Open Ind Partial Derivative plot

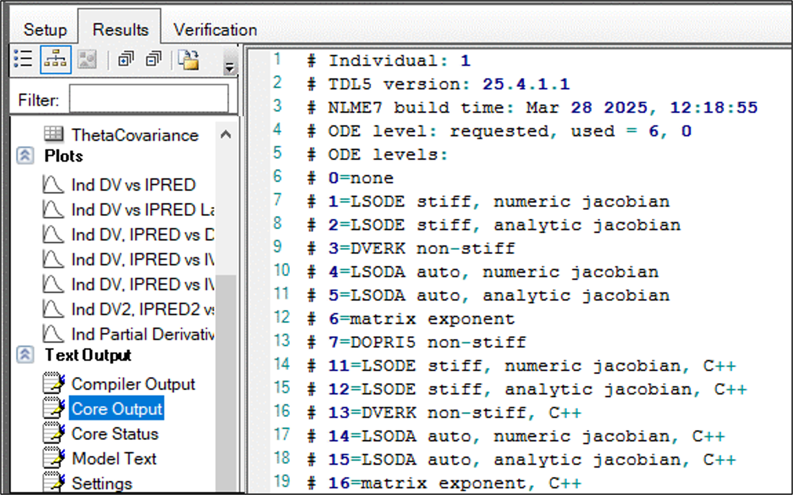tap(143, 334)
